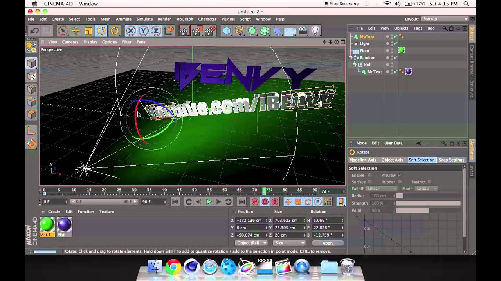Open the floor/environment objects icon
Screen dimensions: 501x281
[x=290, y=31]
